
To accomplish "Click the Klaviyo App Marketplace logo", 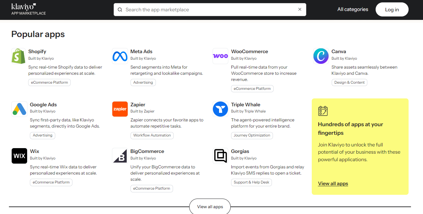I will coord(28,9).
